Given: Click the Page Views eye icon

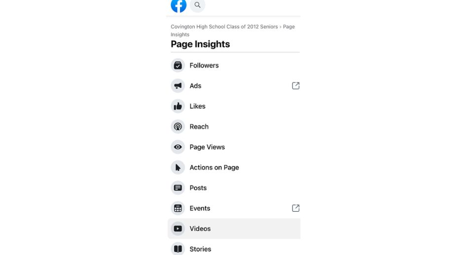Looking at the screenshot, I should coord(178,147).
